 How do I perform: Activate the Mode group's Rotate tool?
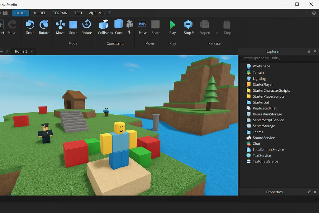point(87,27)
